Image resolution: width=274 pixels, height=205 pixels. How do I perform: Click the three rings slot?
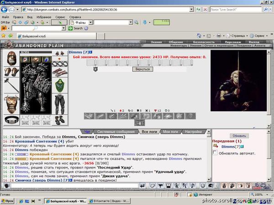tap(60, 64)
